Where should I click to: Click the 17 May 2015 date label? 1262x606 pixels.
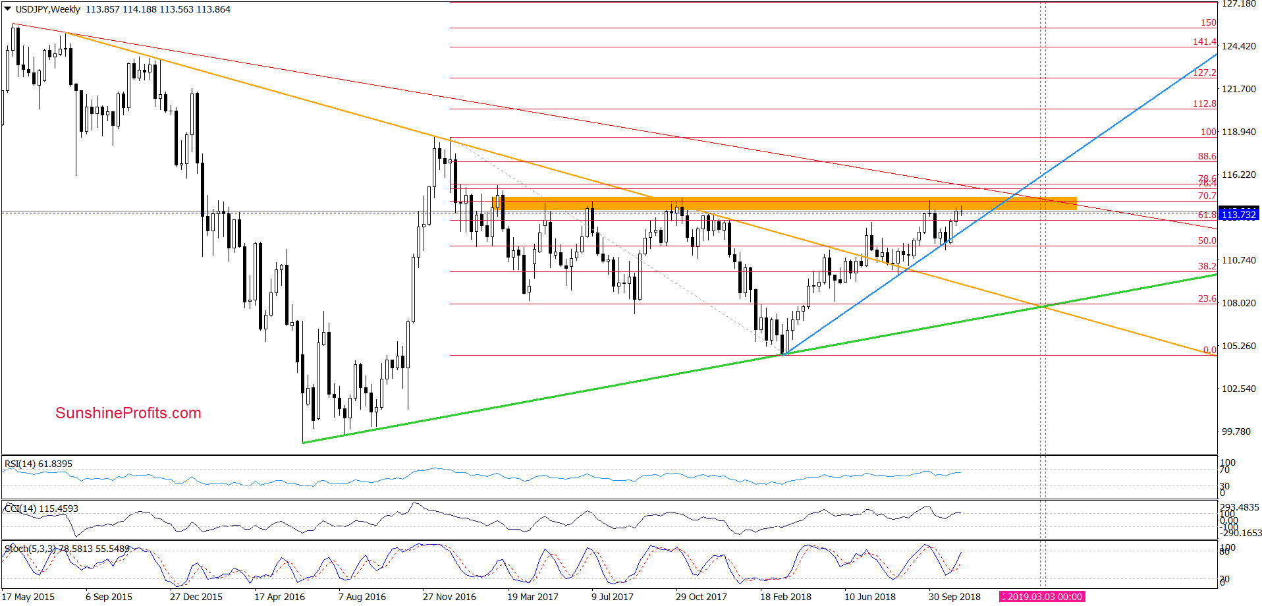[x=28, y=597]
